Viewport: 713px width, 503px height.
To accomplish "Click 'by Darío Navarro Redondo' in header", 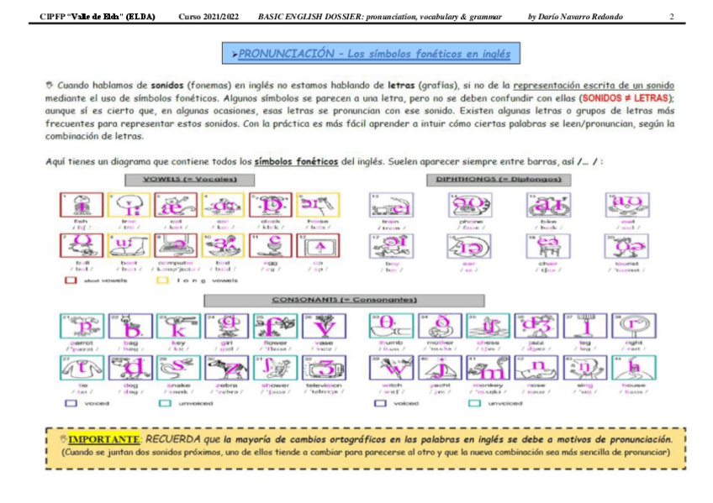I will [575, 17].
